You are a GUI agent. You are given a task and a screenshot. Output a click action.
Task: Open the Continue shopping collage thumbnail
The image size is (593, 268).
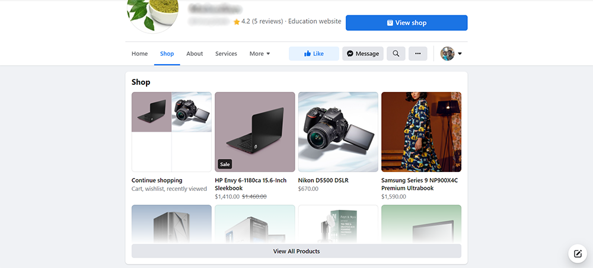[172, 132]
